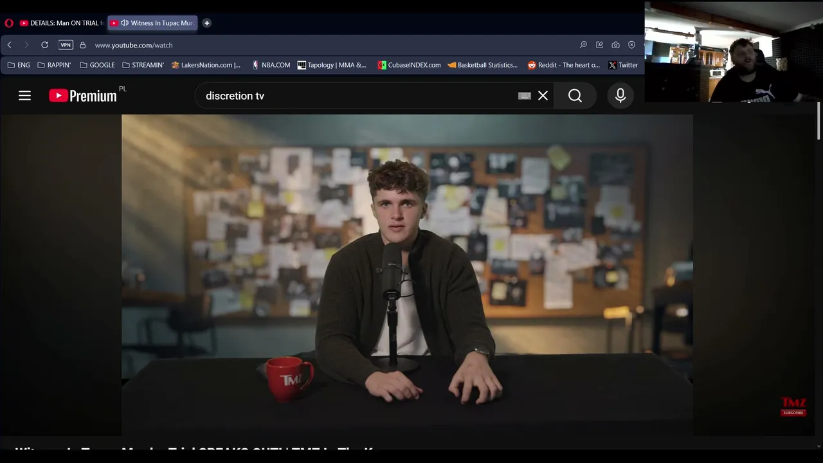This screenshot has height=463, width=823.
Task: Expand the ENG bookmarks folder
Action: coord(19,65)
